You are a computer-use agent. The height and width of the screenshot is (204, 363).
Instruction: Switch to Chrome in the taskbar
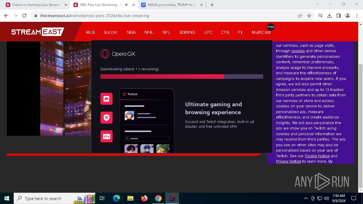158,198
